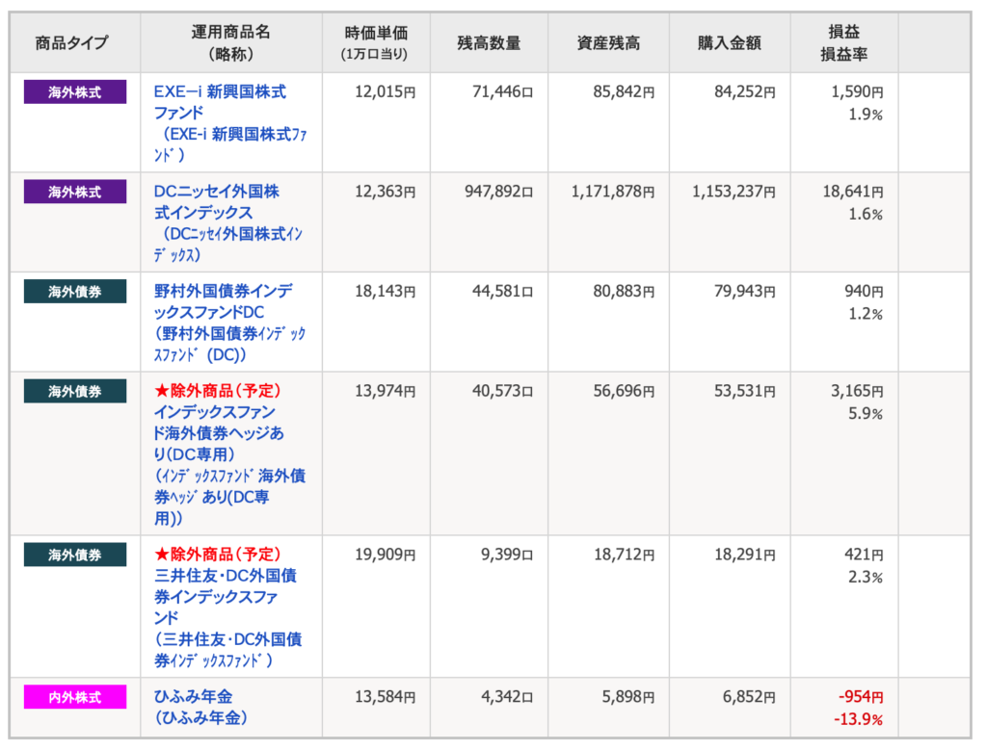Select the asset balance 18,712円
The image size is (987, 750).
tap(625, 555)
